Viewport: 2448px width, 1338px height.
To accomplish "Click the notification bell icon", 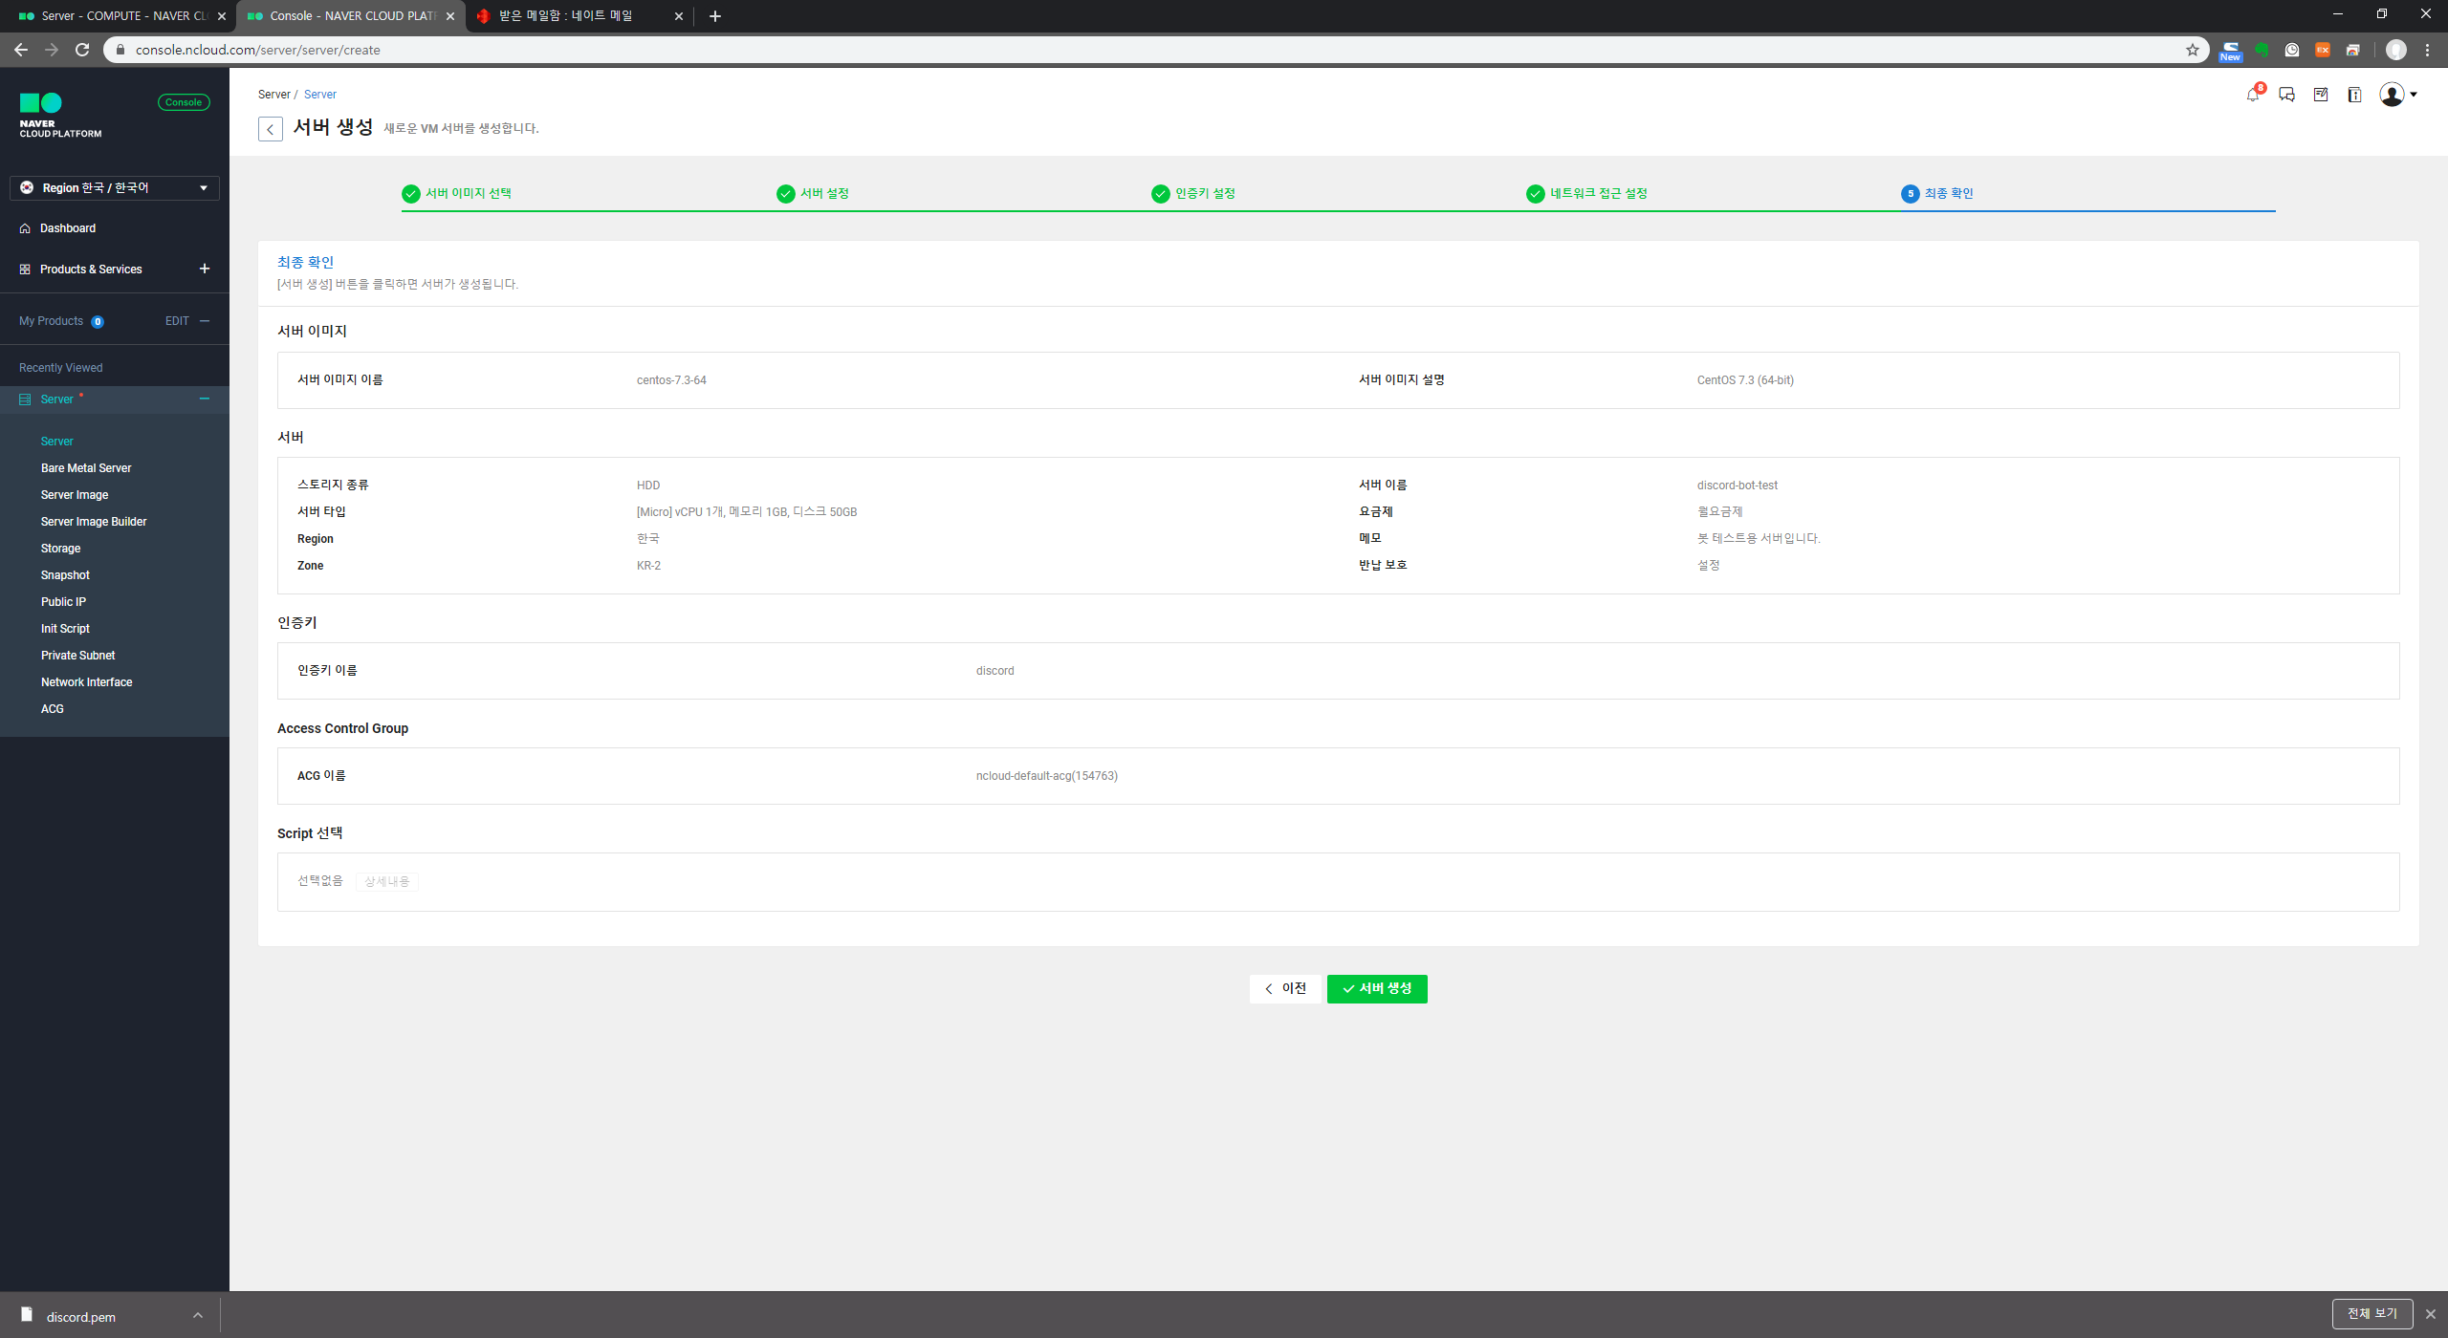I will point(2252,95).
